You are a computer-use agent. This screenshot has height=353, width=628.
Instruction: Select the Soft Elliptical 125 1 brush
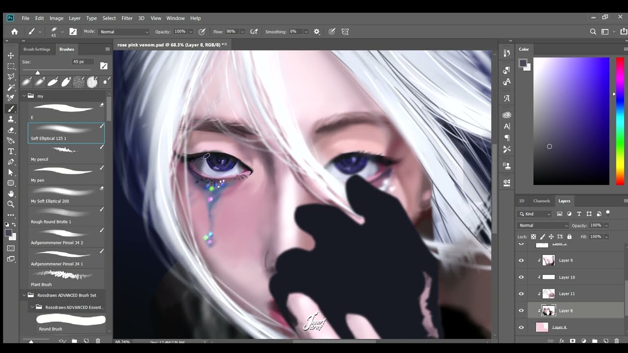click(x=66, y=133)
